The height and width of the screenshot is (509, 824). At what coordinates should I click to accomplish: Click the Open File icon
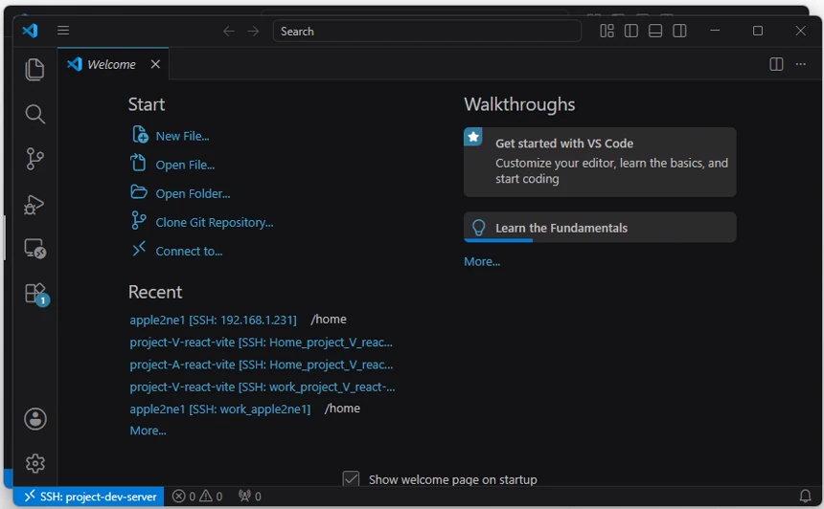click(138, 163)
